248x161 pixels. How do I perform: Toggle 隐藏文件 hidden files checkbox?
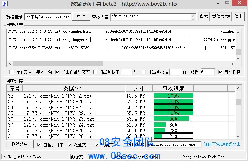69,145
